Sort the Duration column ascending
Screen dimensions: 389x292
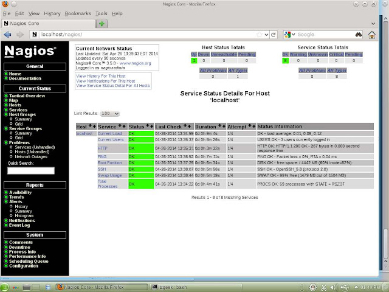click(220, 126)
